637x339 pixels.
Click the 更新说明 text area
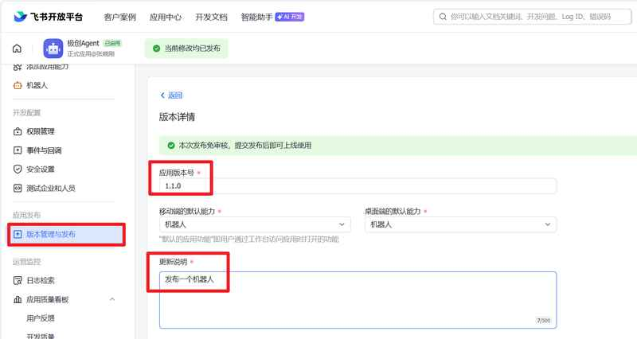tap(358, 300)
